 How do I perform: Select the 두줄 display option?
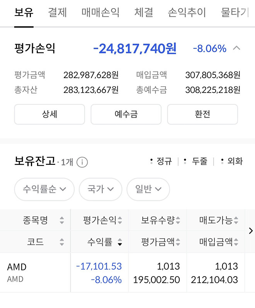pyautogui.click(x=196, y=161)
